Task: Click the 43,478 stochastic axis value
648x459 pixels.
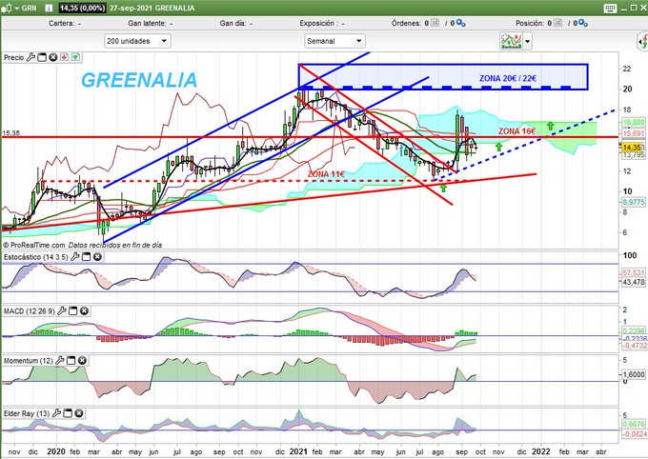Action: pos(634,282)
